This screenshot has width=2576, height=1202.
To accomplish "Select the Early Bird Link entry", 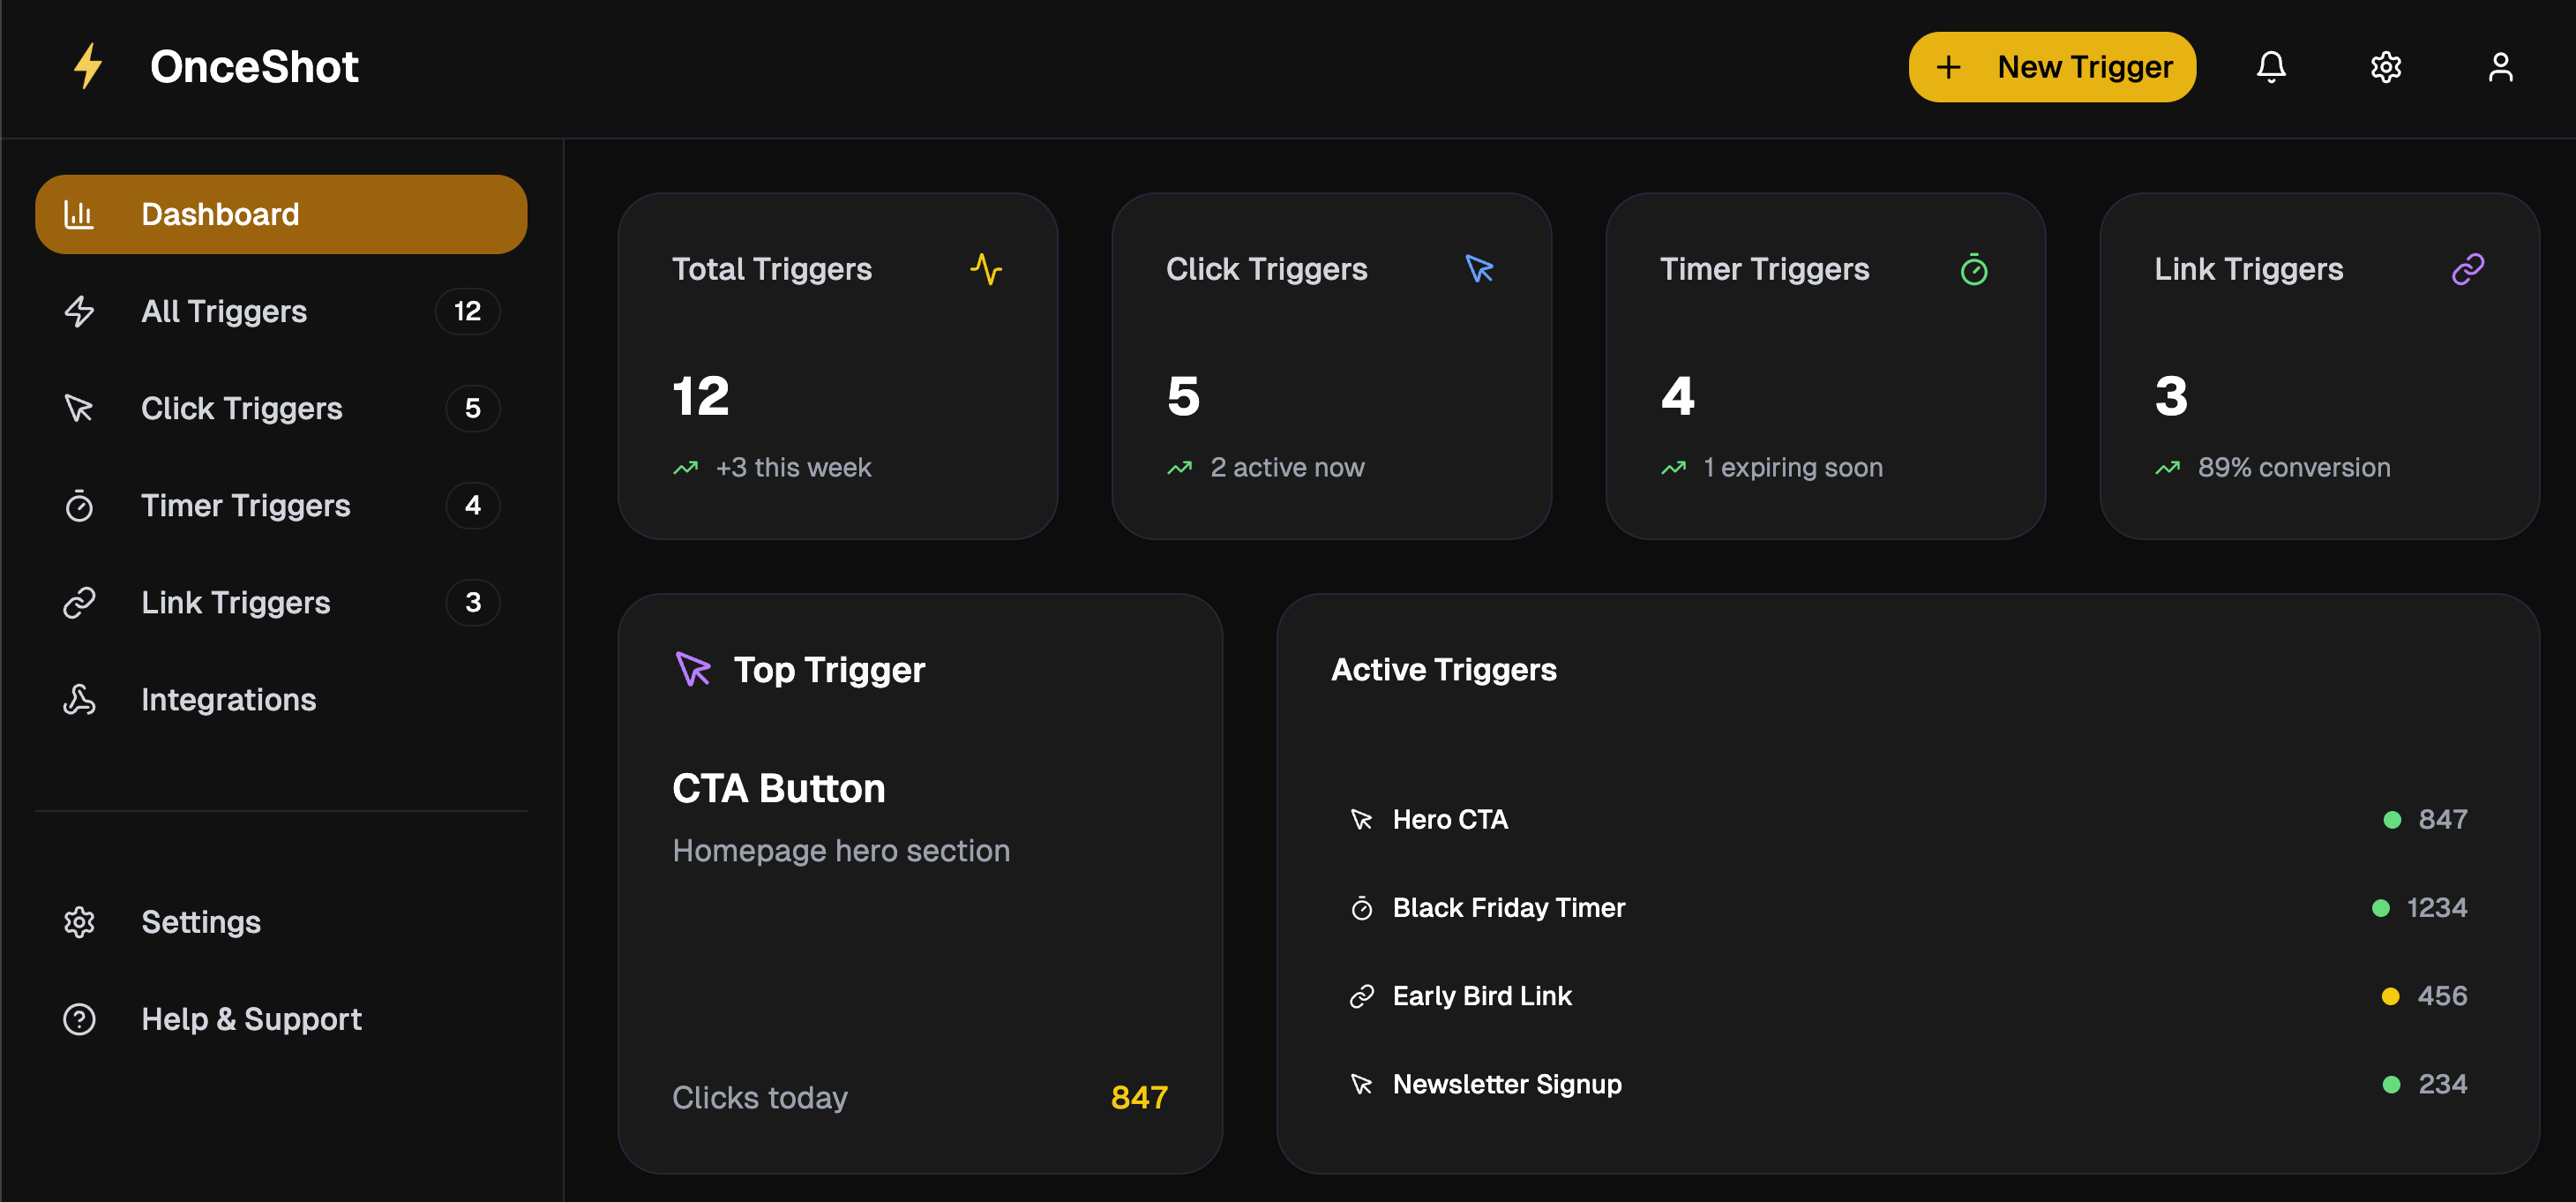I will (x=1482, y=995).
